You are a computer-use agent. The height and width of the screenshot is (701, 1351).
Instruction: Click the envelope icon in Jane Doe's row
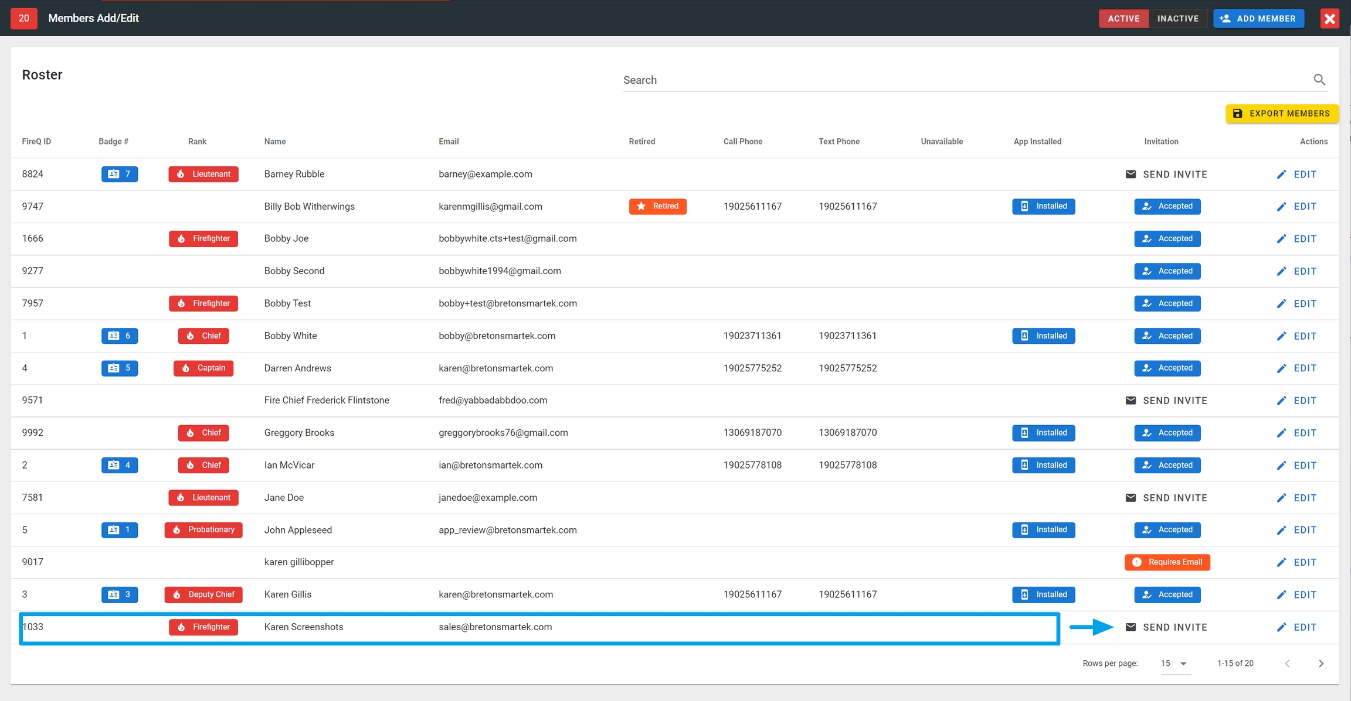click(1131, 498)
